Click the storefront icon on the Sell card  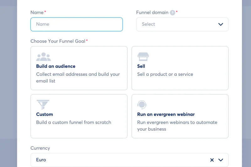[143, 57]
